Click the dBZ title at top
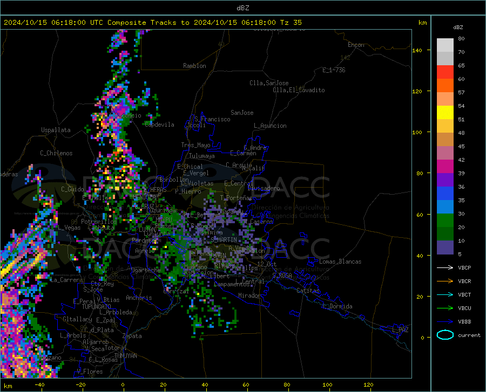 242,8
